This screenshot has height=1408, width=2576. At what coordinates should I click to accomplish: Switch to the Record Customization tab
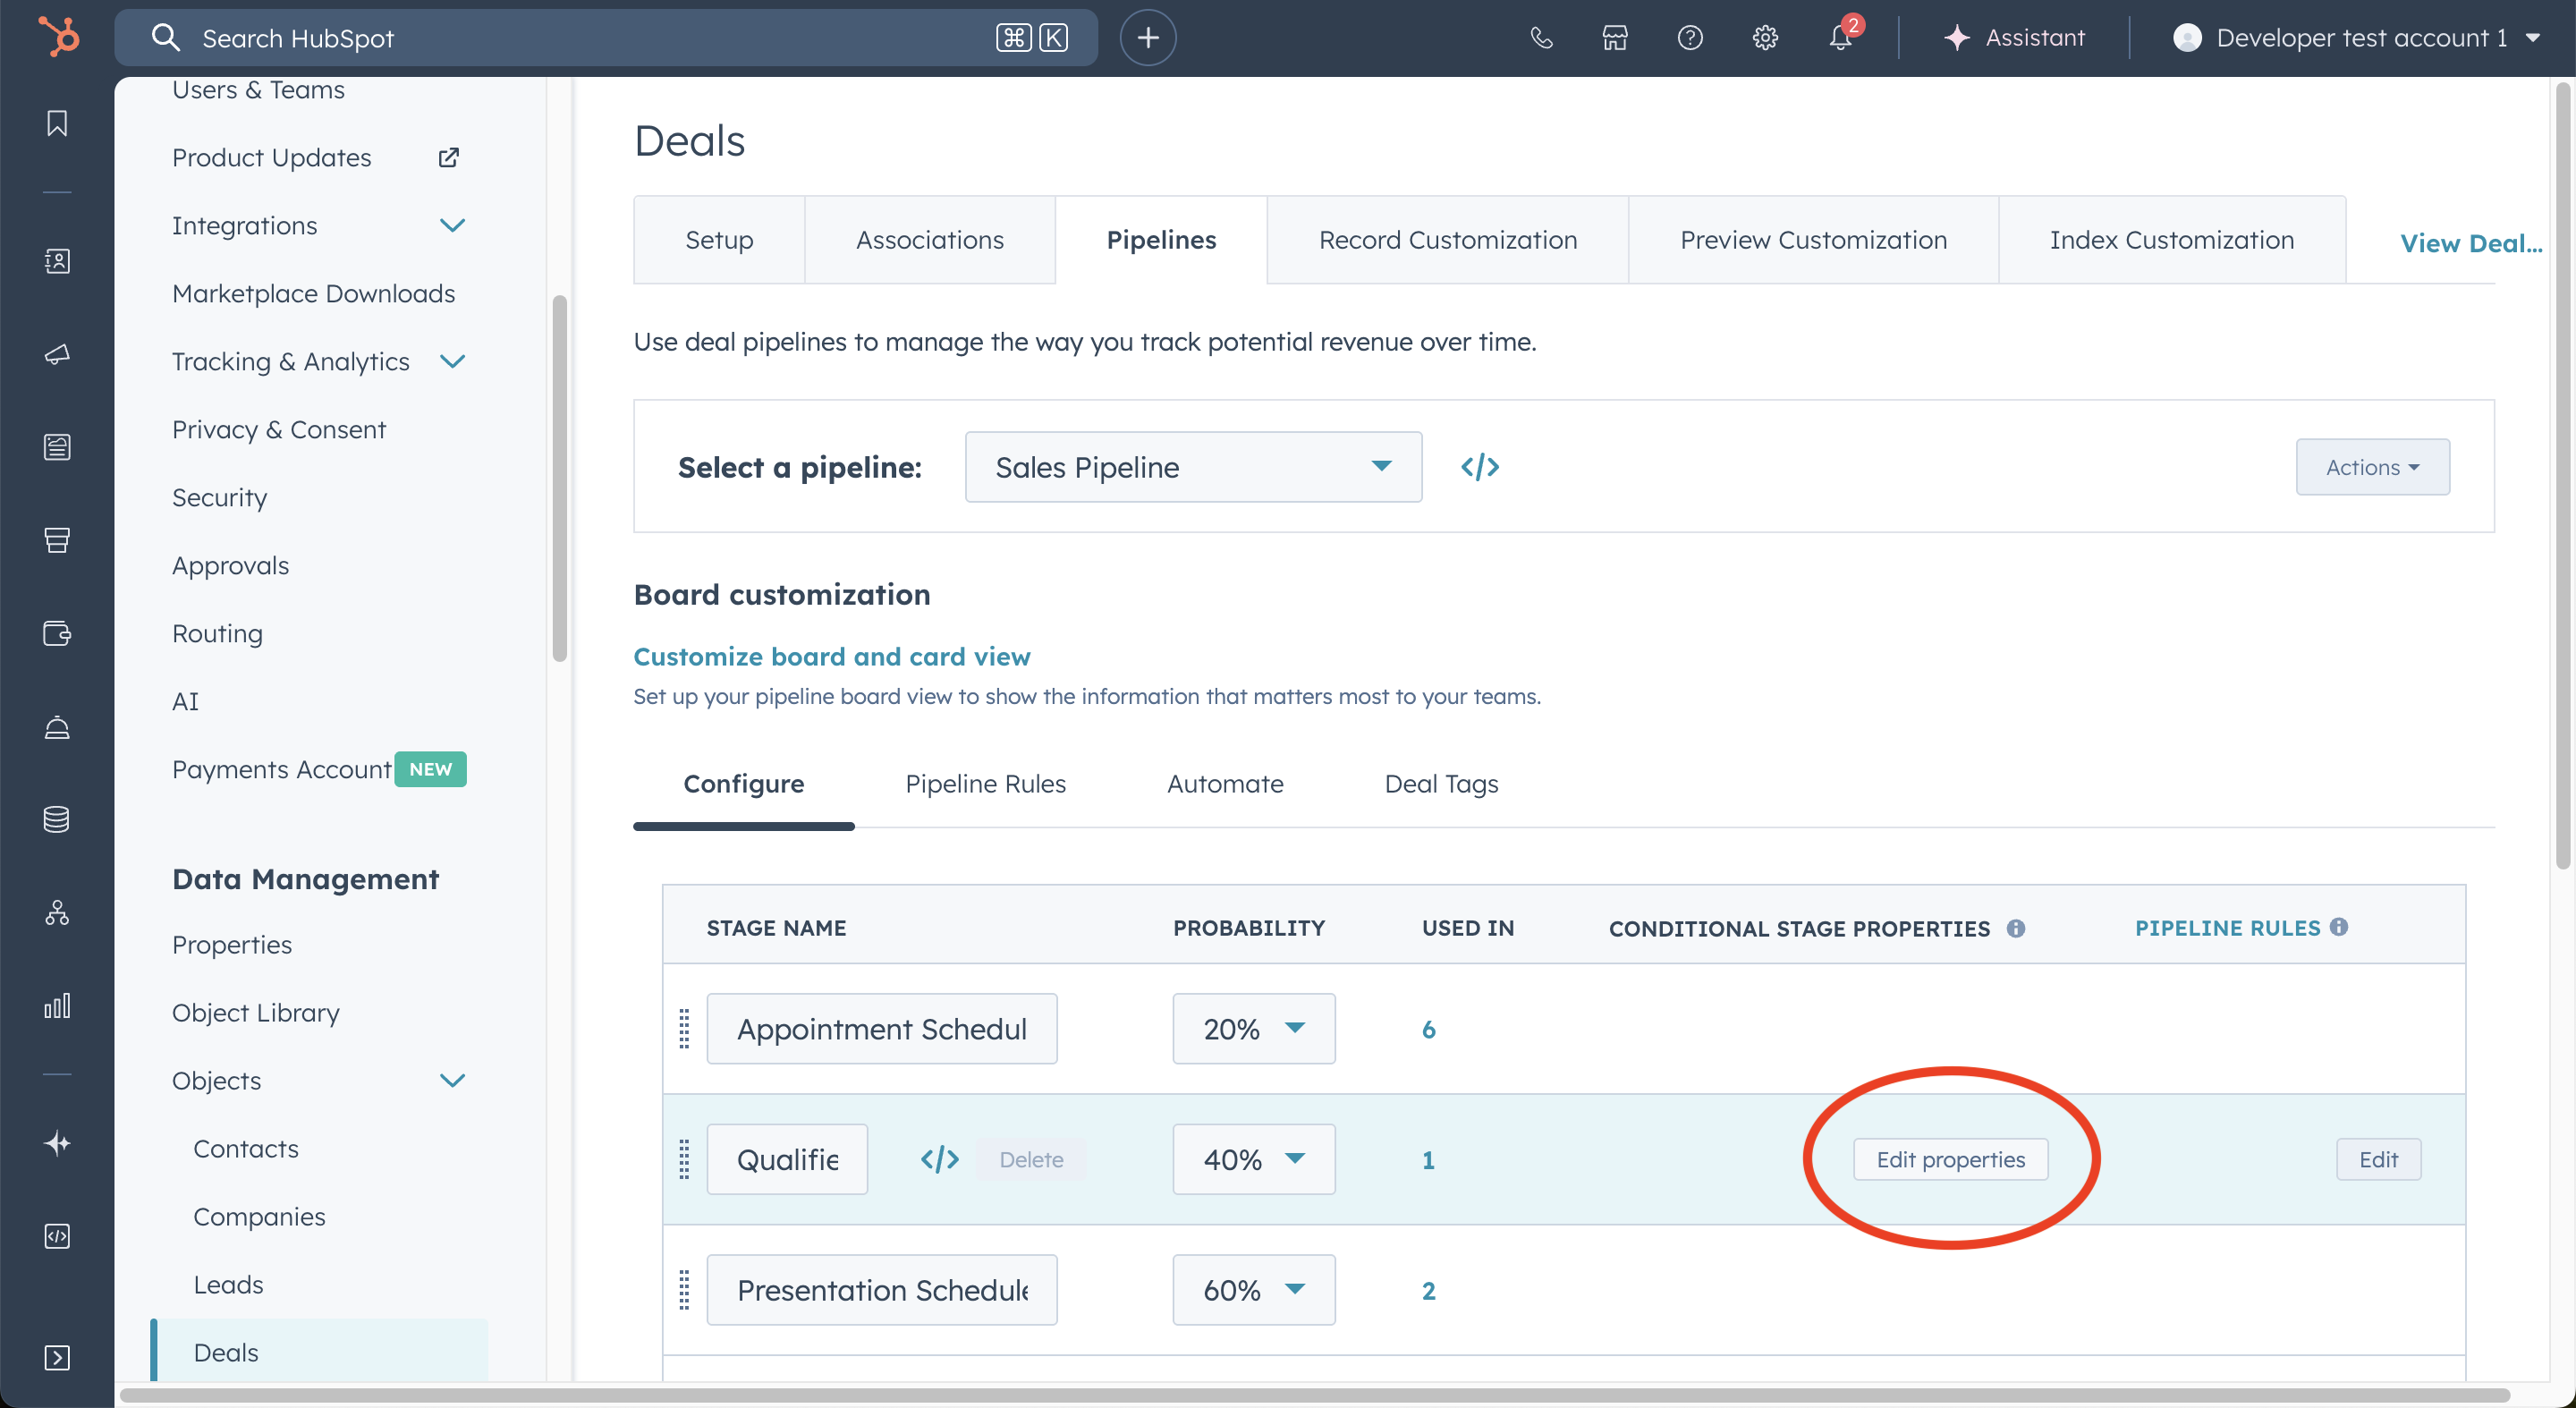tap(1447, 240)
